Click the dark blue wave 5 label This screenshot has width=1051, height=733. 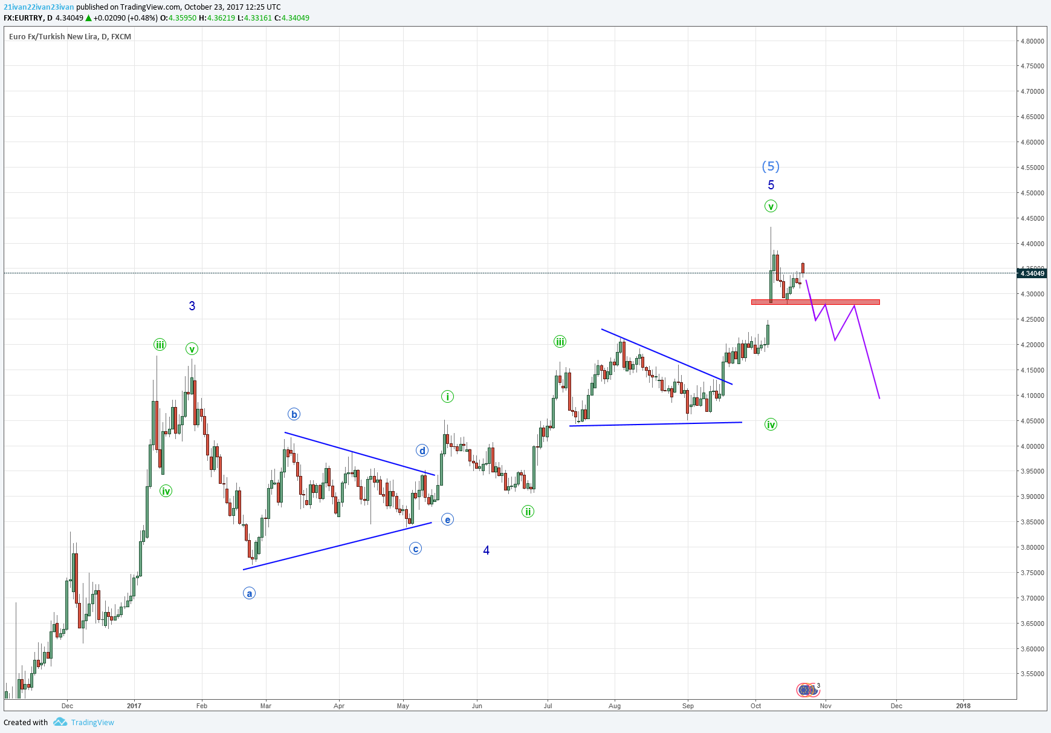tap(771, 185)
